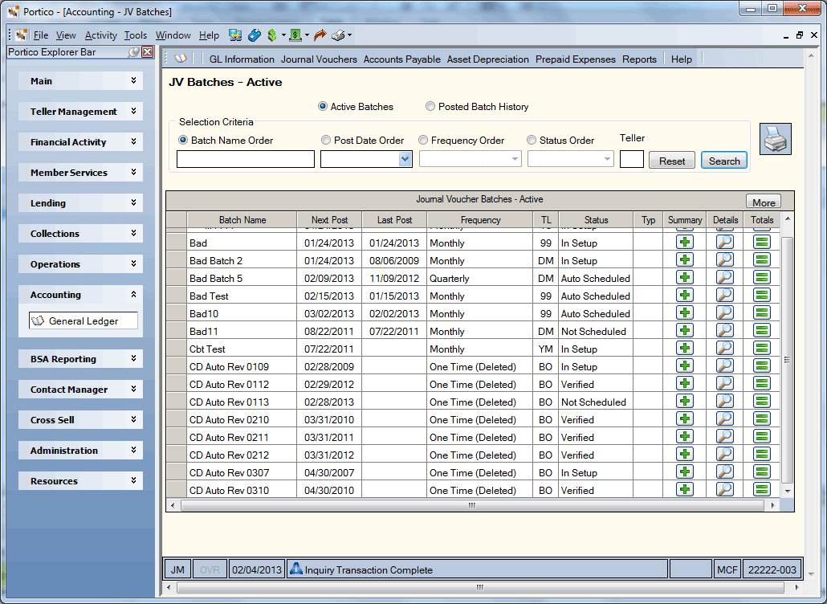Click the Batch Name Order text field

point(246,159)
